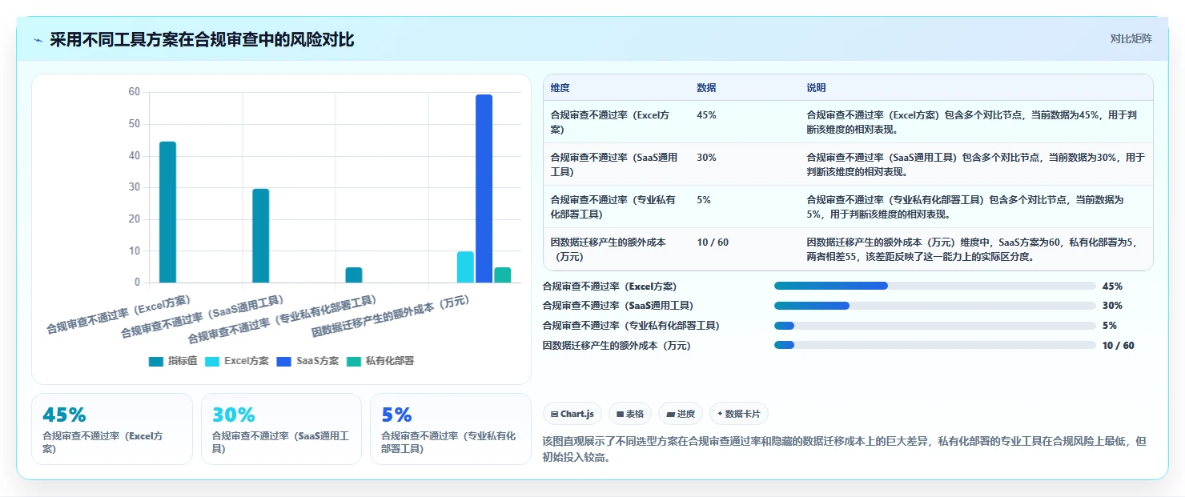Screen dimensions: 1185x497
Task: Click the Chart.js tag chip
Action: pyautogui.click(x=572, y=414)
